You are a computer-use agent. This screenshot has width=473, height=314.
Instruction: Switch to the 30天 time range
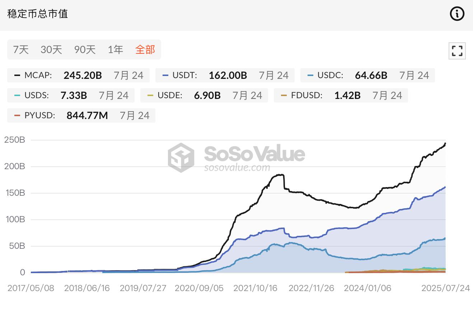coord(51,49)
